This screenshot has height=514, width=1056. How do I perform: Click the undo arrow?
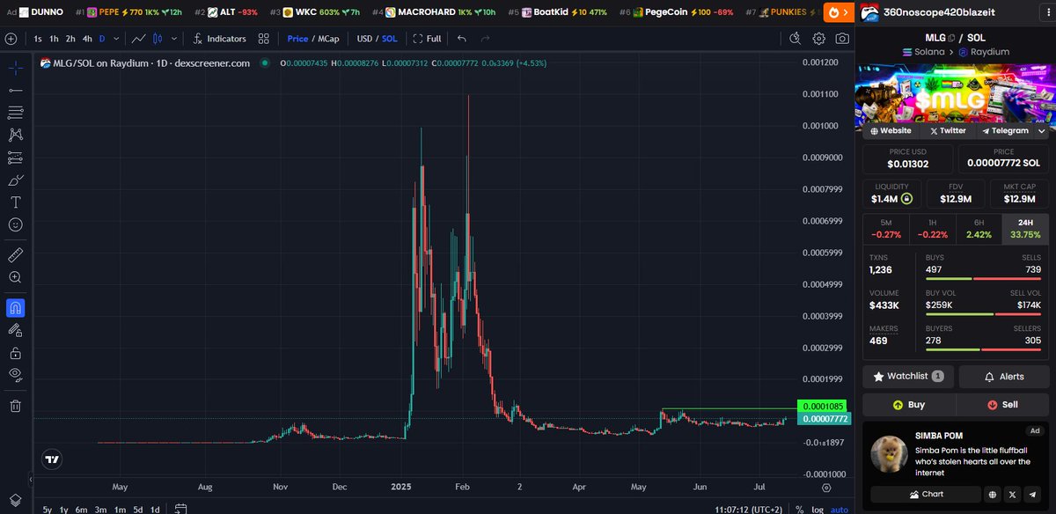click(462, 39)
